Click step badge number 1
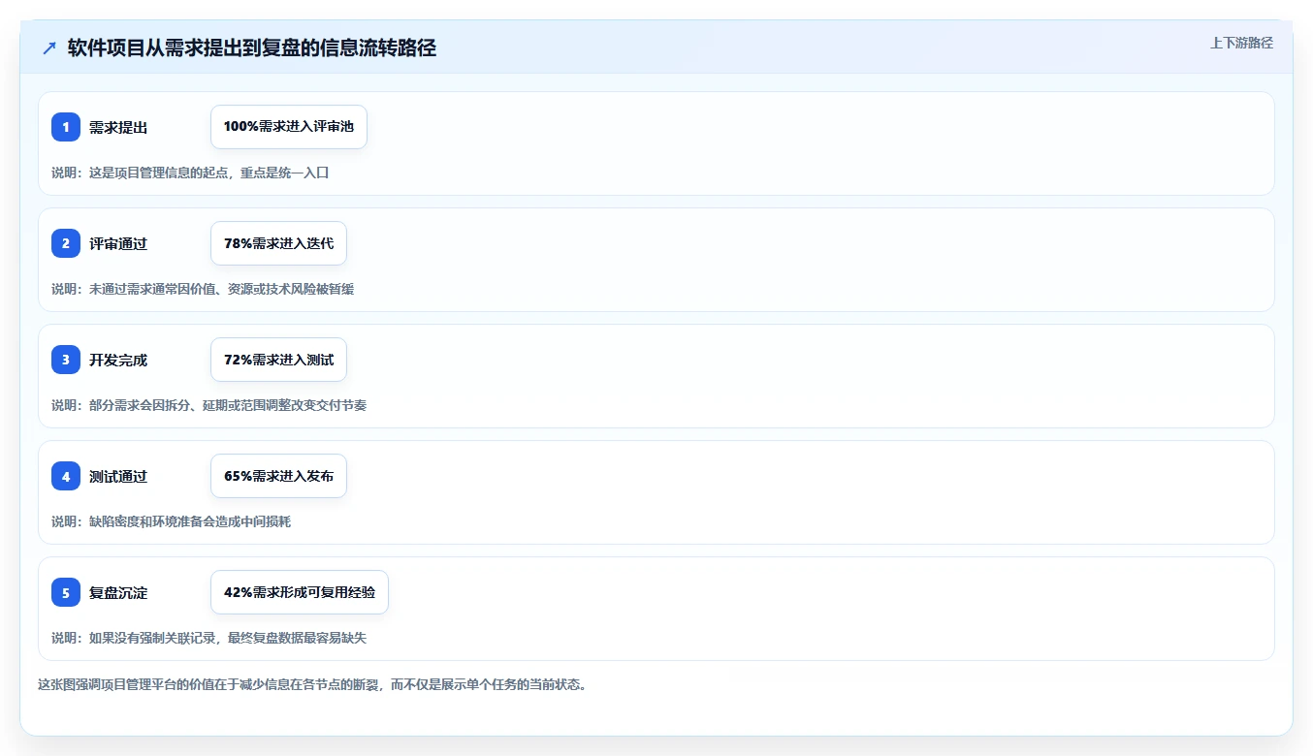 66,127
